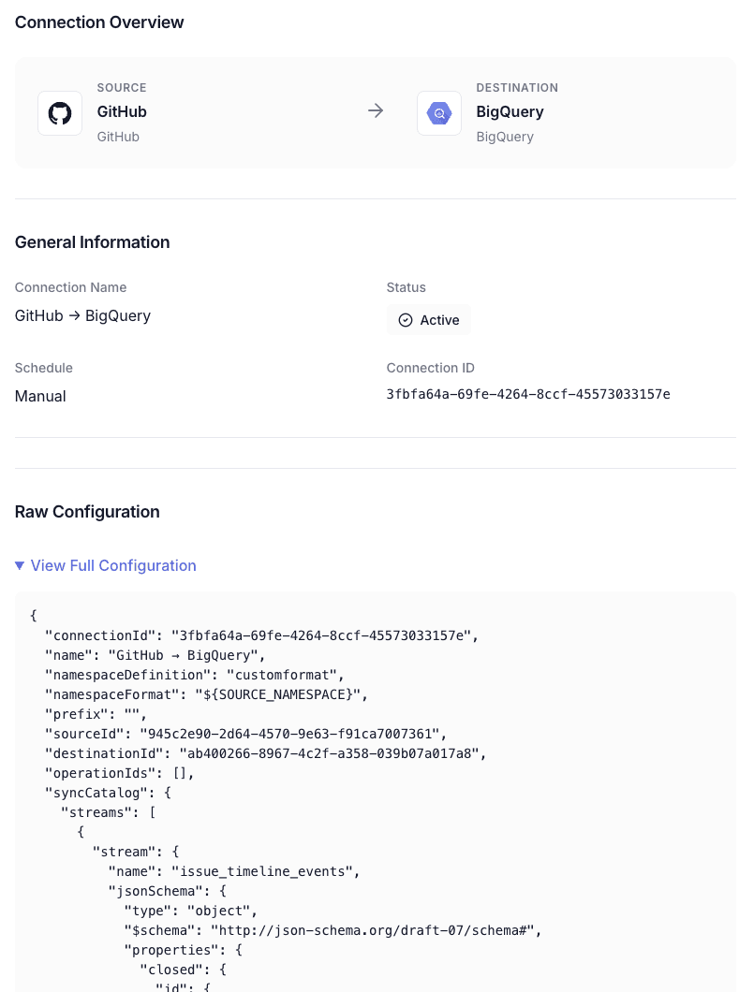Image resolution: width=754 pixels, height=992 pixels.
Task: Click the Manual schedule value
Action: (40, 396)
